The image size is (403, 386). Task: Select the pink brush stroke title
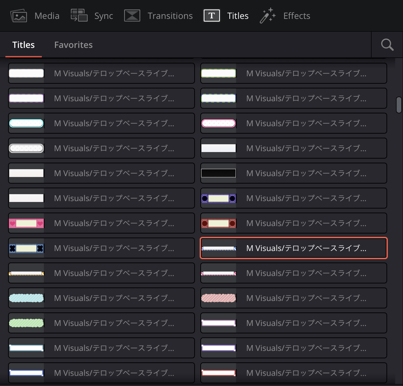click(x=293, y=298)
